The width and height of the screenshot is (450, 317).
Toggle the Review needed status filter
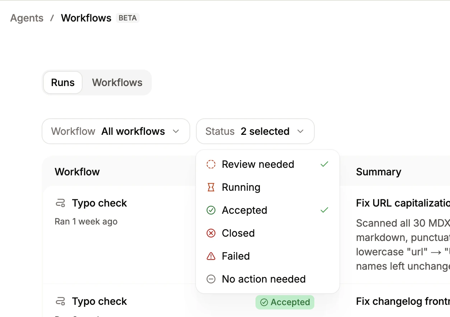tap(258, 164)
